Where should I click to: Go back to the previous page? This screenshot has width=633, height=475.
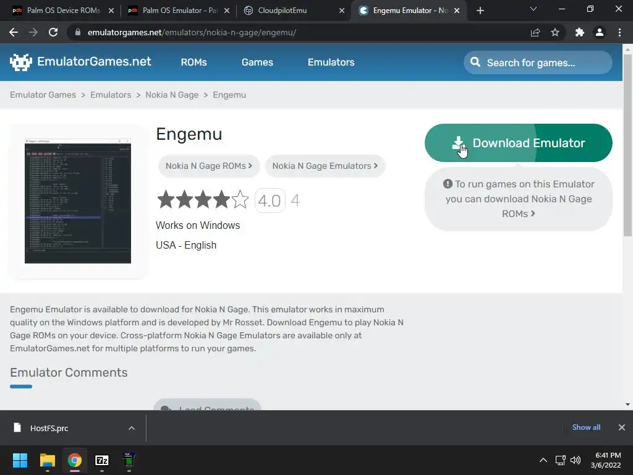[x=14, y=32]
